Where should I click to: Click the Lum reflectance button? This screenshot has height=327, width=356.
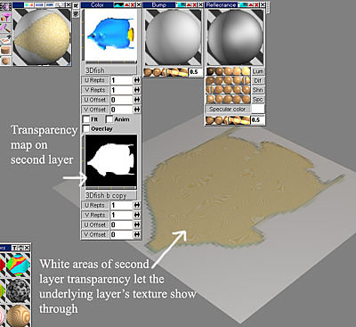tap(258, 71)
